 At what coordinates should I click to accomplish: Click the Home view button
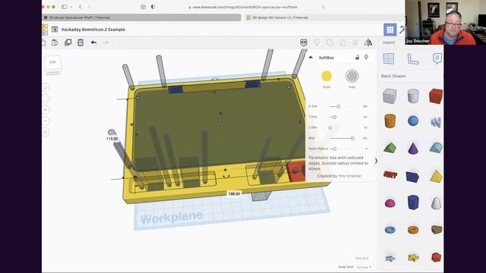pos(46,88)
